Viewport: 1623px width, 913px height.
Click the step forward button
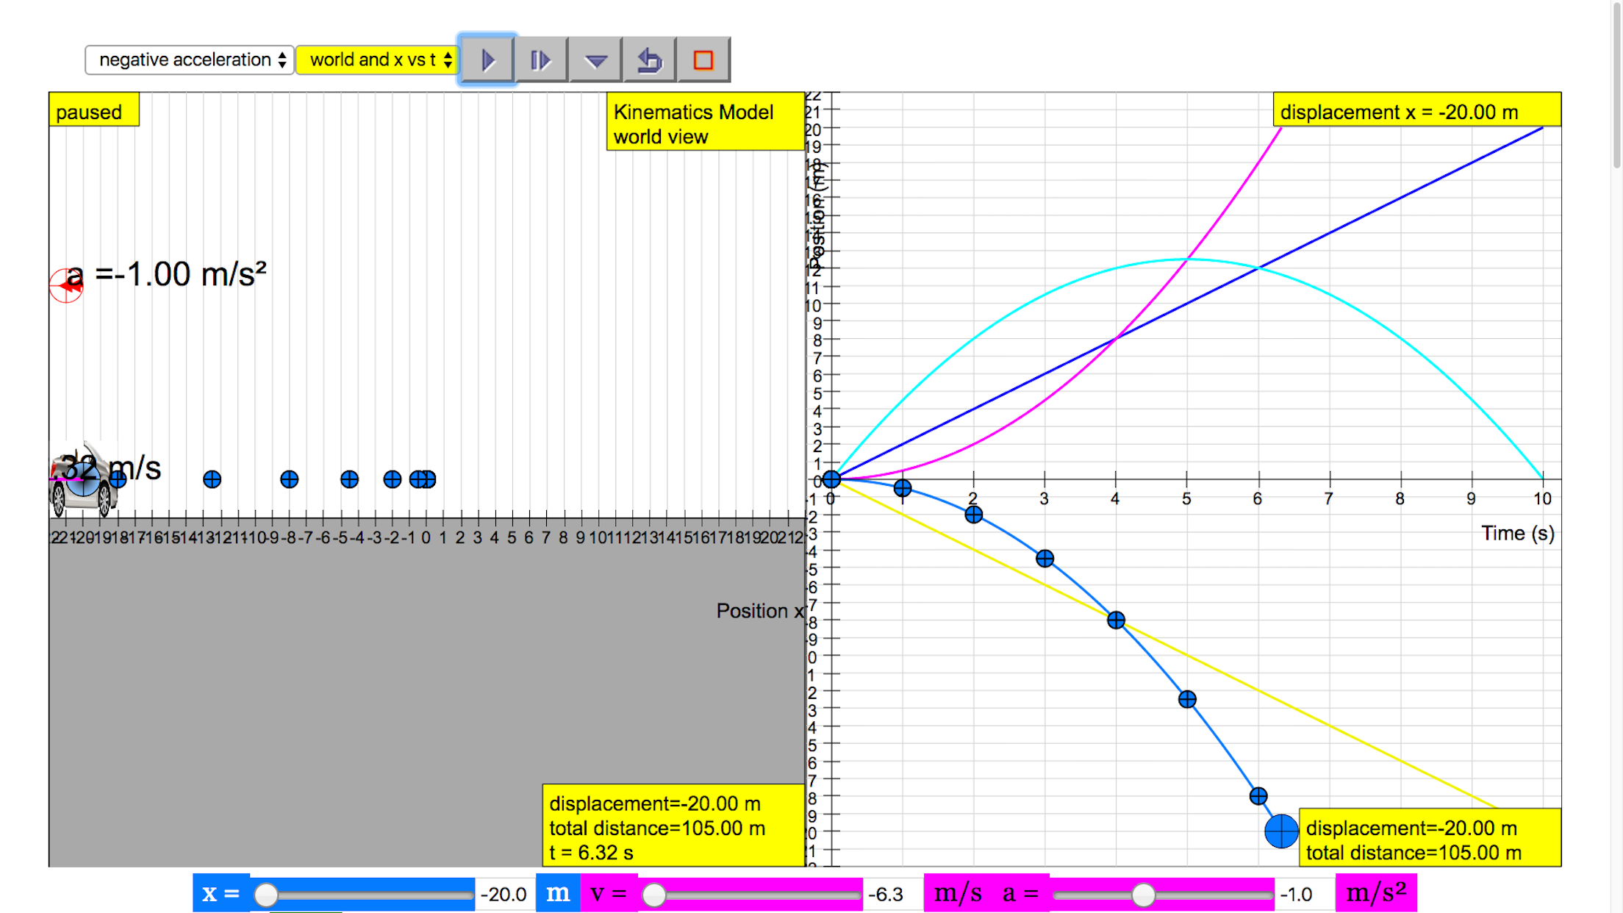point(541,60)
